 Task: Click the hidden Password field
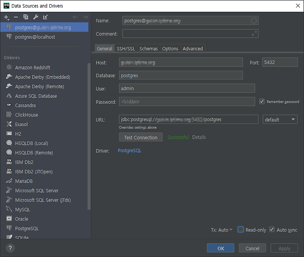[187, 101]
